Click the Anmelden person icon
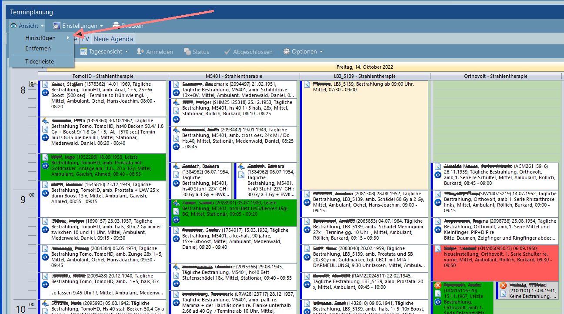 [140, 52]
